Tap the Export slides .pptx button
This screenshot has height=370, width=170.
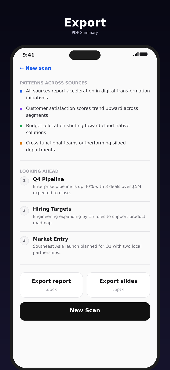pyautogui.click(x=118, y=285)
